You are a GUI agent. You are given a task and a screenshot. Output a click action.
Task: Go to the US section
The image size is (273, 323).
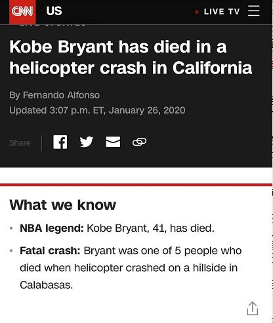click(x=54, y=11)
